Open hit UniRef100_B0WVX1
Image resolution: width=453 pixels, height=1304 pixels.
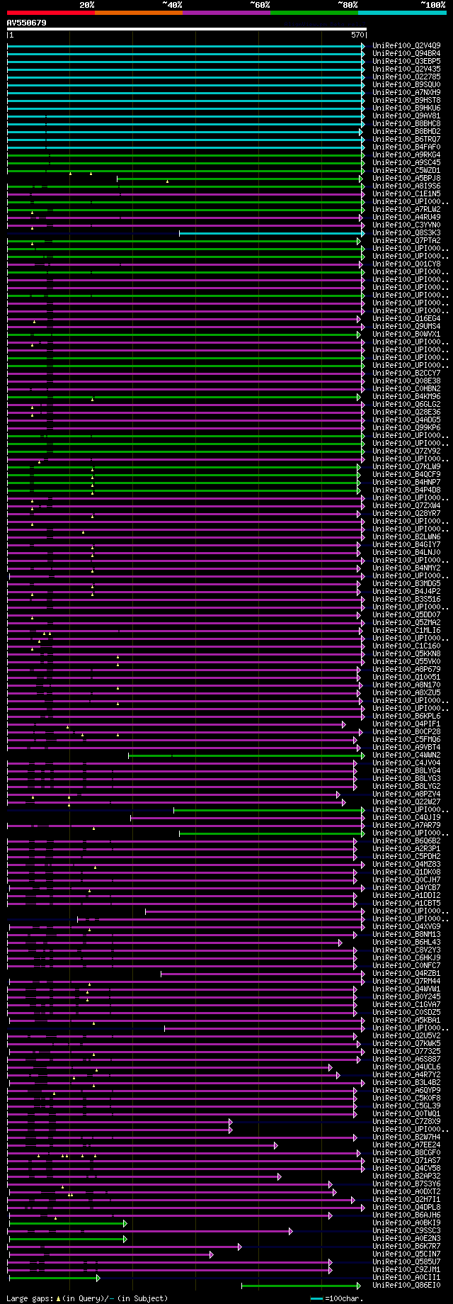[406, 334]
